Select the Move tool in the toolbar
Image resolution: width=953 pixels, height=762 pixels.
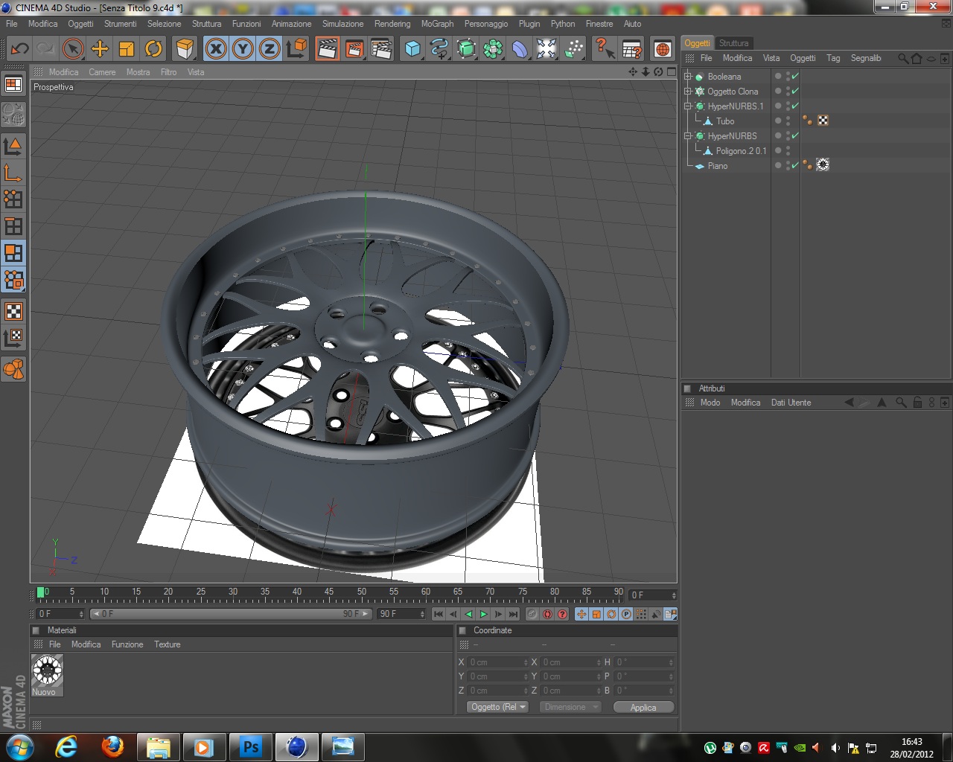(100, 49)
